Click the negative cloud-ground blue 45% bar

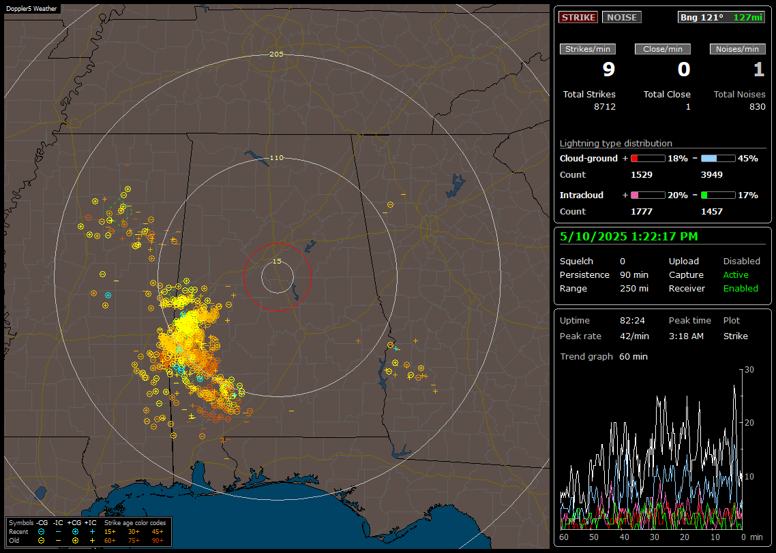tap(718, 158)
